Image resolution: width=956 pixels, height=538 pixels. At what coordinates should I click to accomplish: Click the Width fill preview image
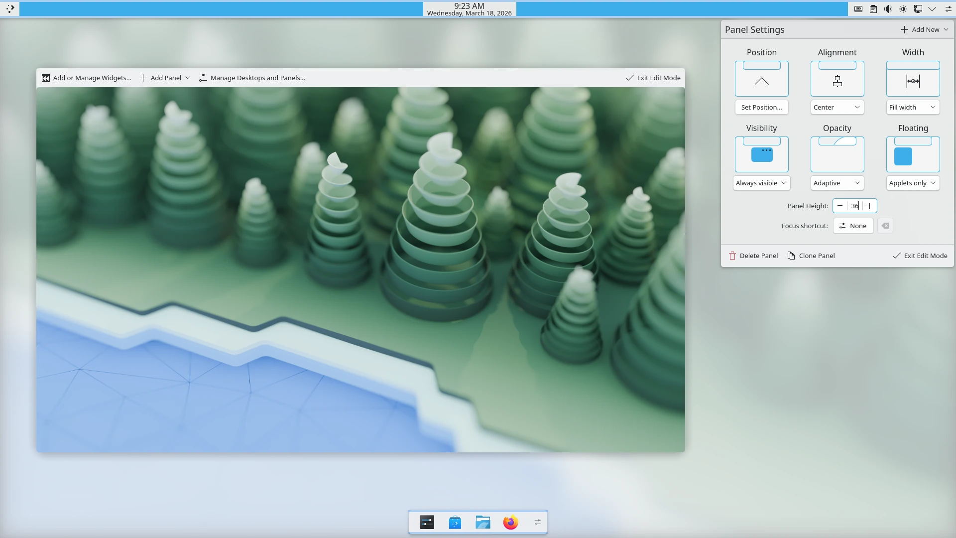click(913, 79)
